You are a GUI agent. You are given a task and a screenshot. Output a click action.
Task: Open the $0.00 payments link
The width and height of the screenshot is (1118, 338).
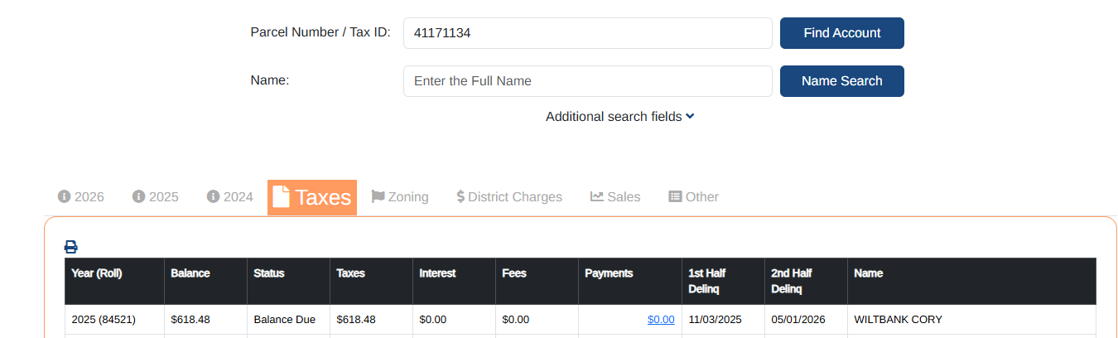(x=661, y=319)
